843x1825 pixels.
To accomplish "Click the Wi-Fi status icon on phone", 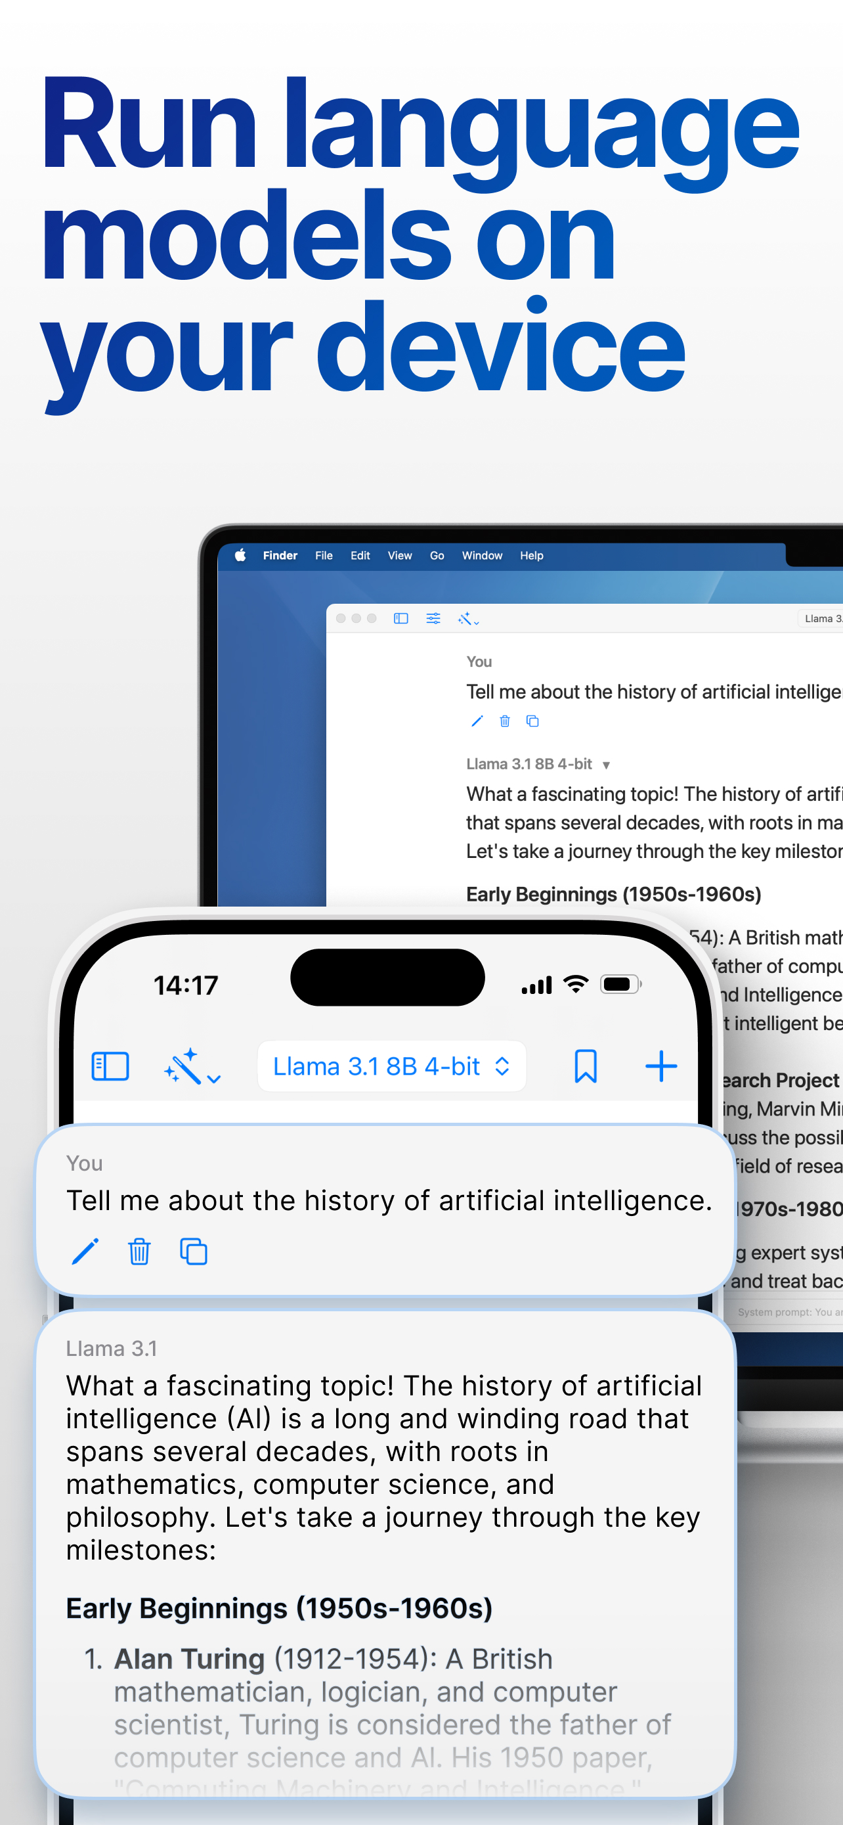I will [576, 984].
